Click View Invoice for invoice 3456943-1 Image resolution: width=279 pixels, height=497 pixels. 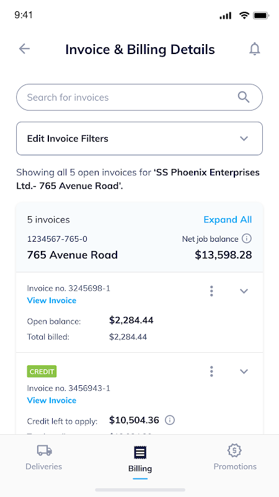[51, 400]
